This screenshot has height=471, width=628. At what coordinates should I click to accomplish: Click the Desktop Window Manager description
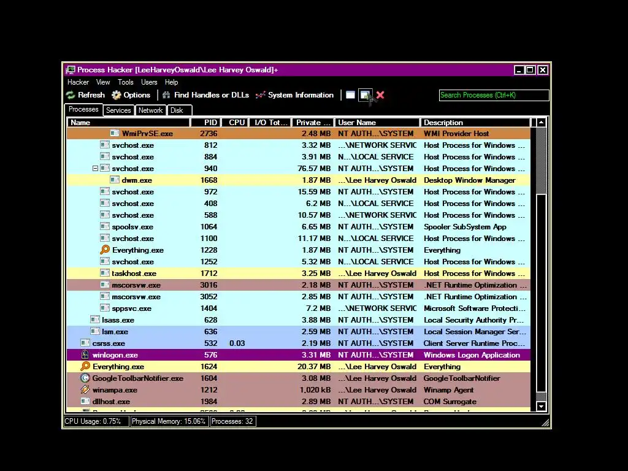469,180
